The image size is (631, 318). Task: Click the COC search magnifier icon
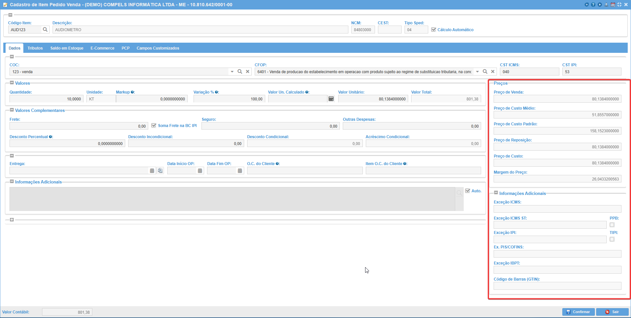tap(240, 72)
